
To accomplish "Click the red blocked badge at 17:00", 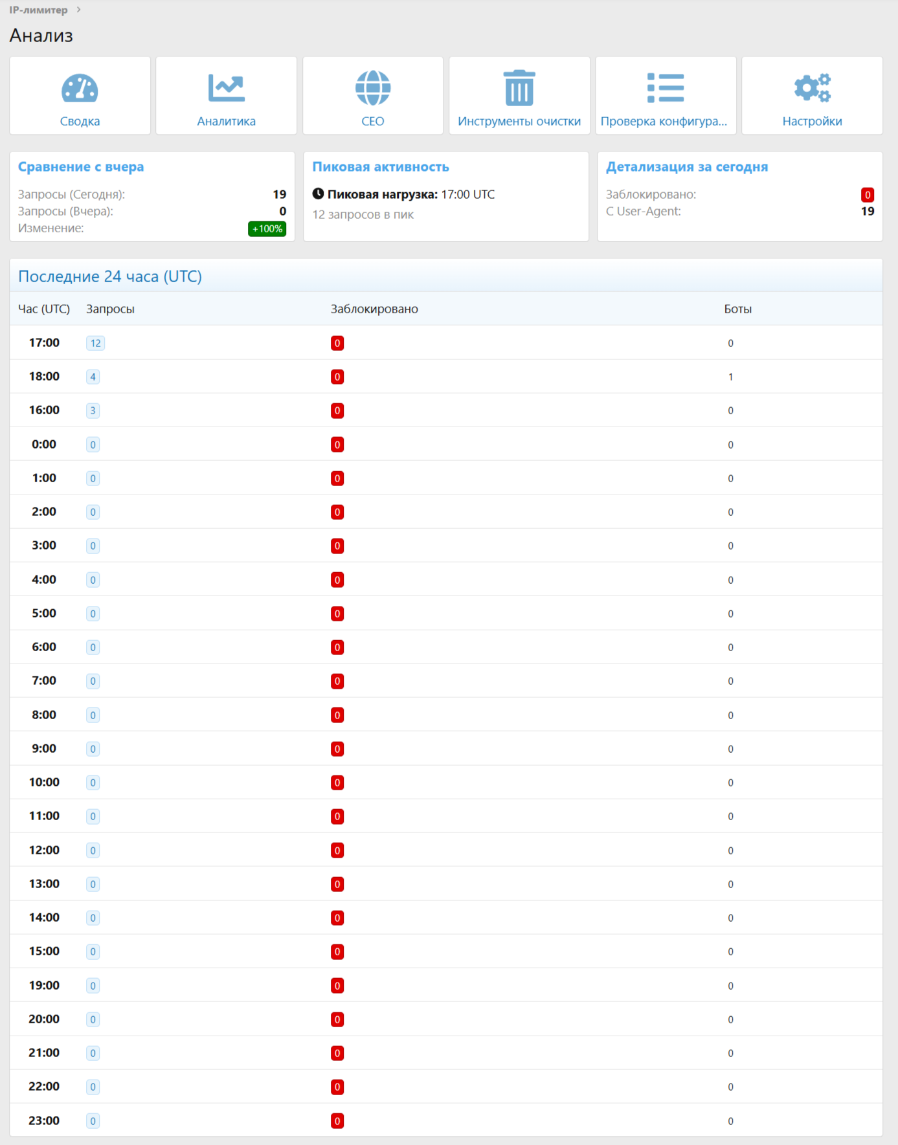I will pos(337,343).
